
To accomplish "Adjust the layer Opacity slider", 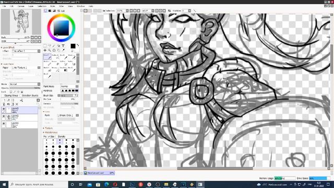I will click(25, 88).
